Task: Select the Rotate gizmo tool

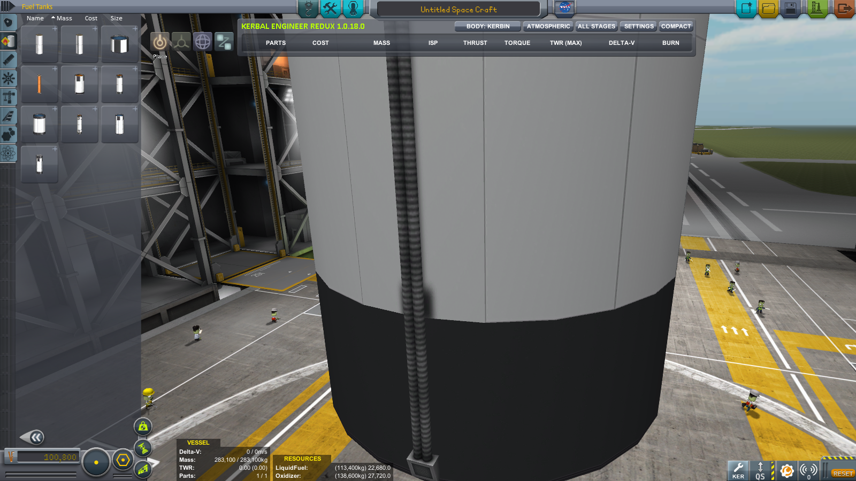Action: click(202, 42)
